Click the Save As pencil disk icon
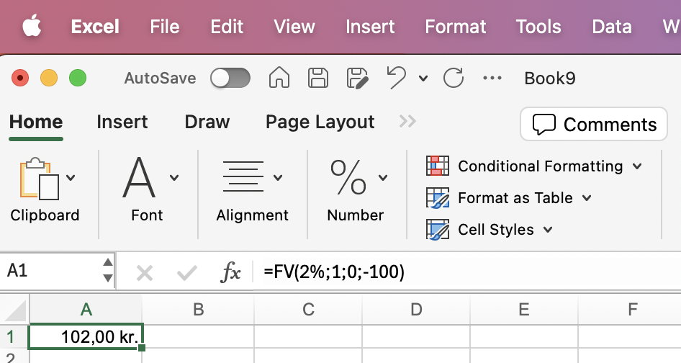This screenshot has width=681, height=363. click(x=358, y=79)
